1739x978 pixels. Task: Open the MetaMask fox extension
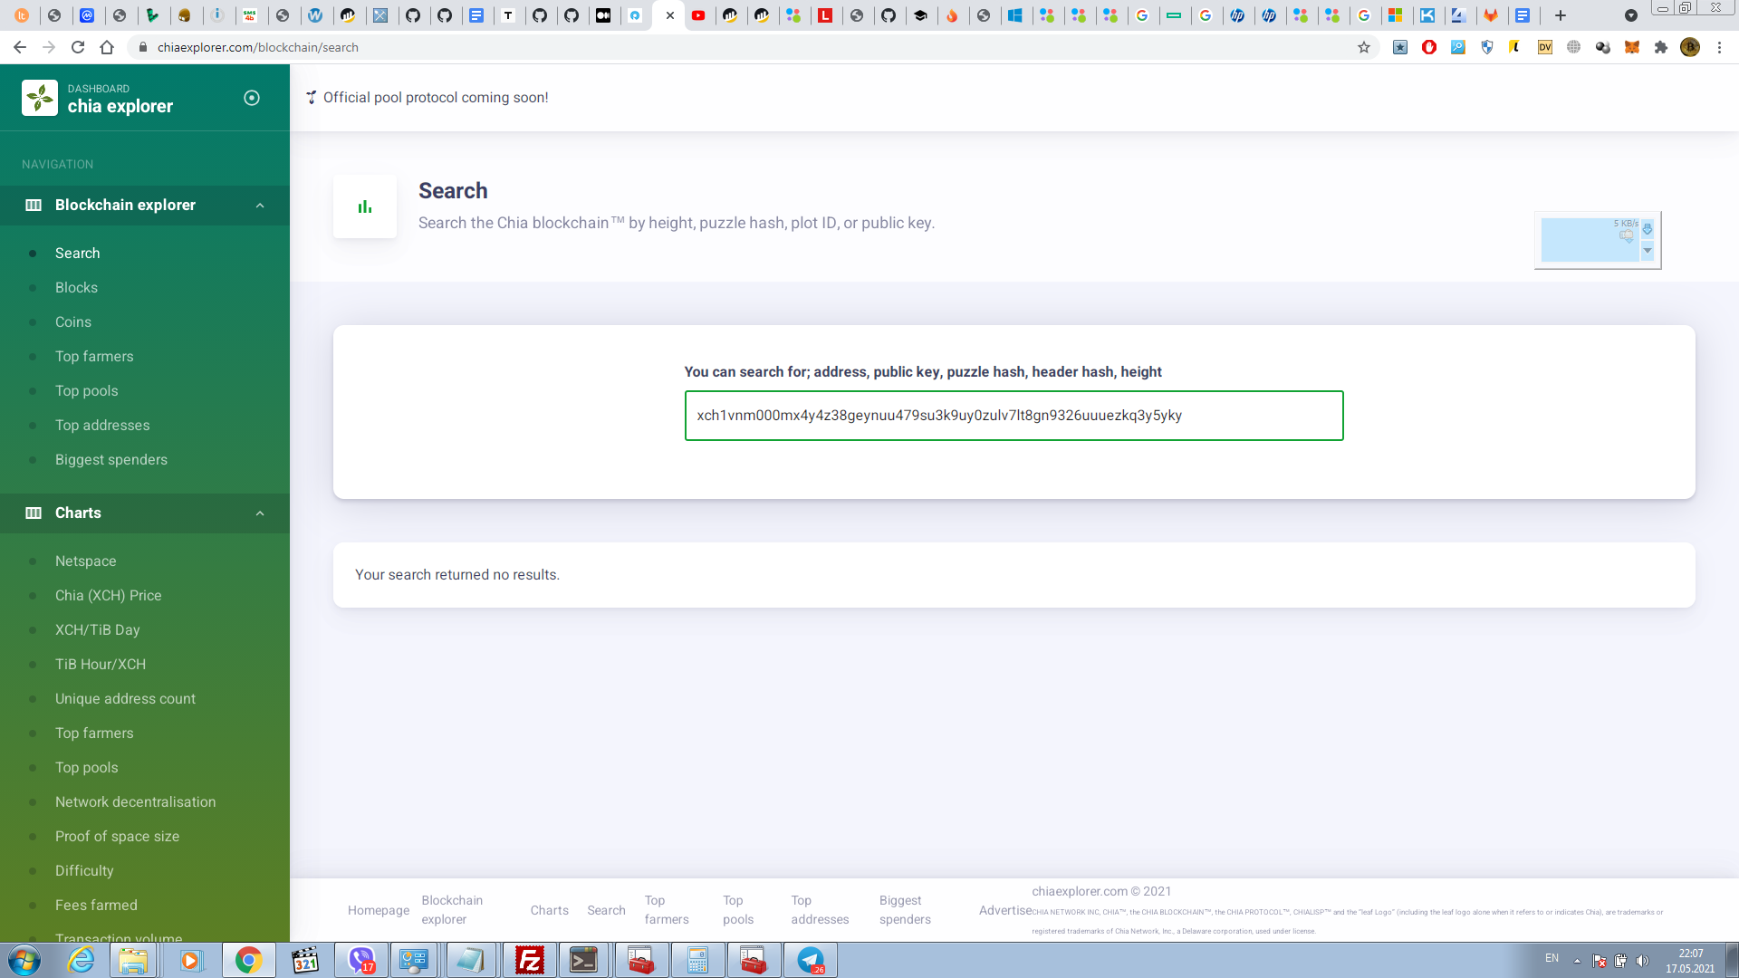(x=1632, y=47)
